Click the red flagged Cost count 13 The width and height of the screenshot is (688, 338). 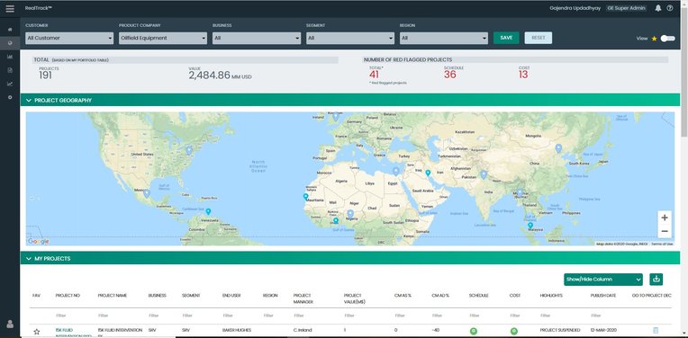pyautogui.click(x=523, y=75)
